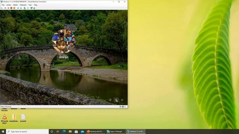Open the View menu
The width and height of the screenshot is (239, 134).
[30, 5]
